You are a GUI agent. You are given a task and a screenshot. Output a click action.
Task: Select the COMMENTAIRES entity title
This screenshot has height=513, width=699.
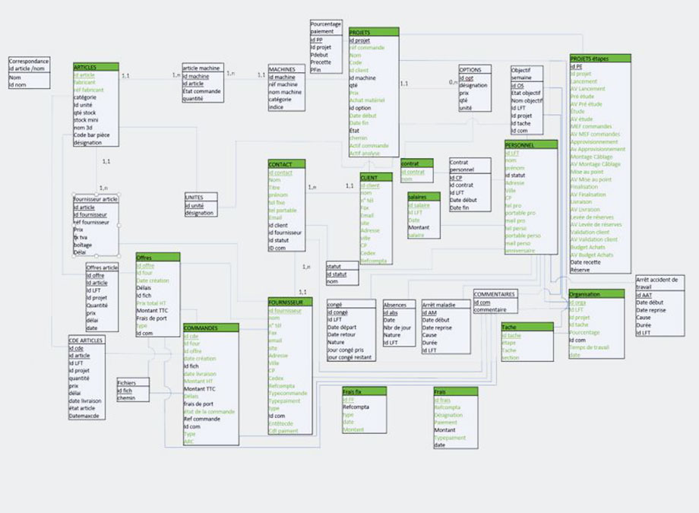tap(495, 293)
